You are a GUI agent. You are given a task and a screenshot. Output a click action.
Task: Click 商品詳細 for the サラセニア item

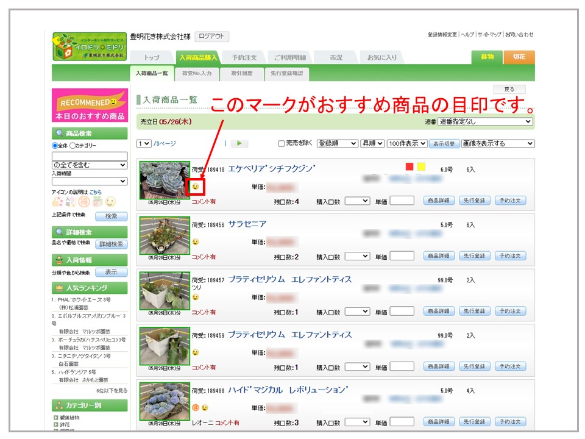tap(439, 256)
